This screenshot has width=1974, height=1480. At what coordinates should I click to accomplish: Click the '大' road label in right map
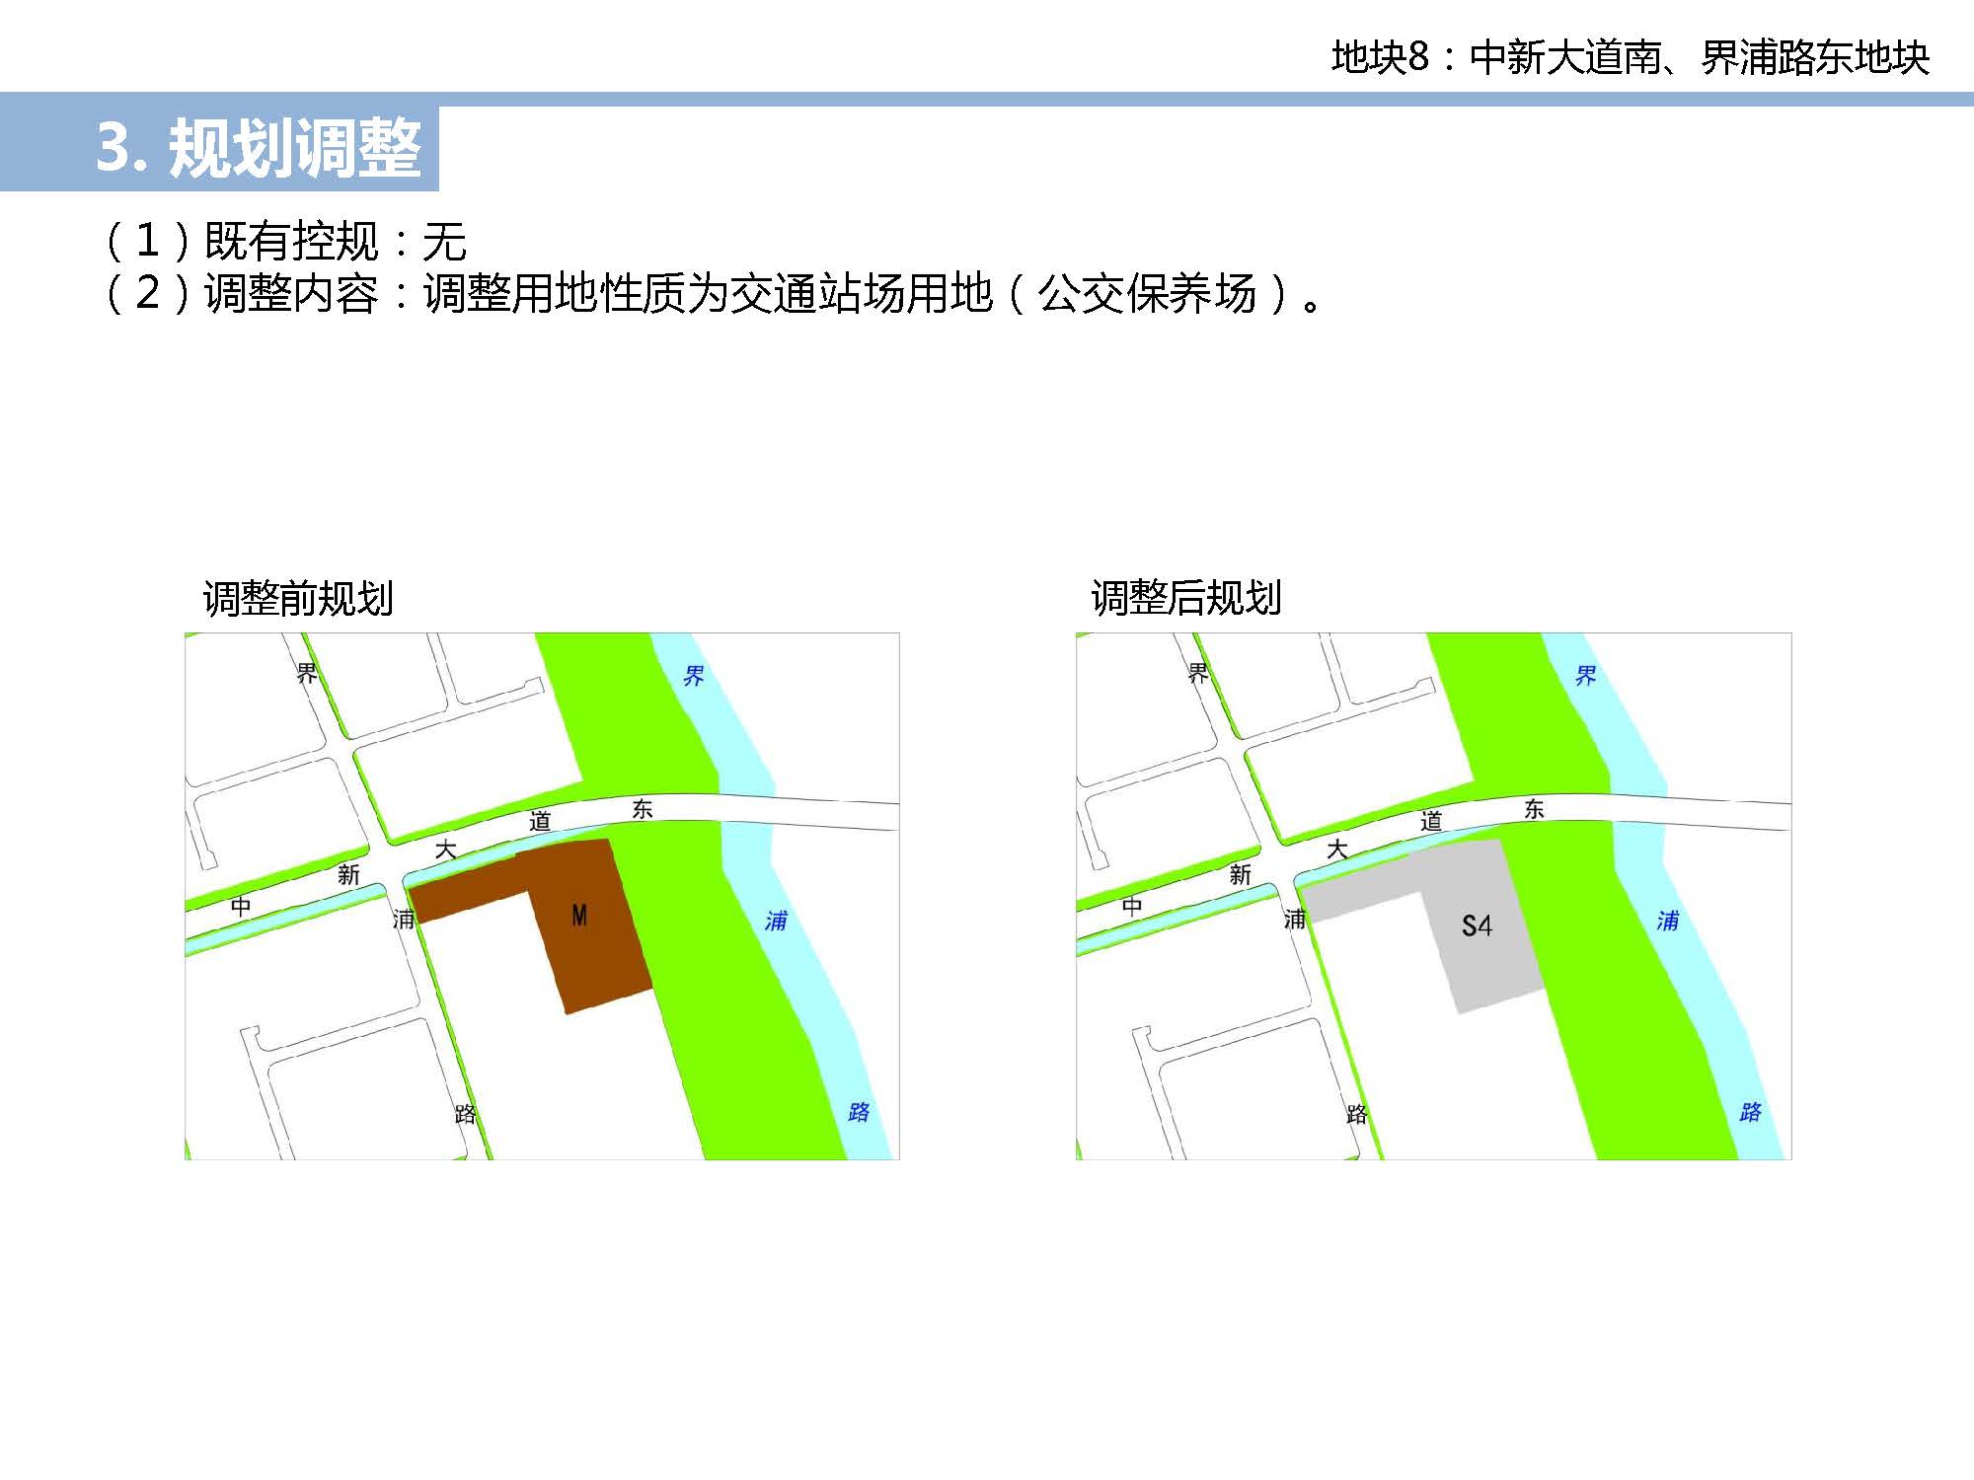pos(1337,849)
